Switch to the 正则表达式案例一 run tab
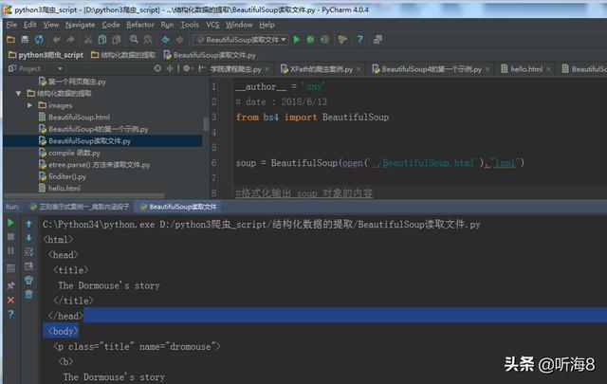The height and width of the screenshot is (384, 607). pos(80,207)
